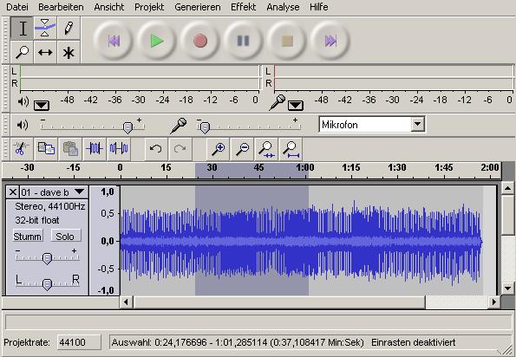Click the Pause button
This screenshot has height=357, width=516.
tap(243, 41)
